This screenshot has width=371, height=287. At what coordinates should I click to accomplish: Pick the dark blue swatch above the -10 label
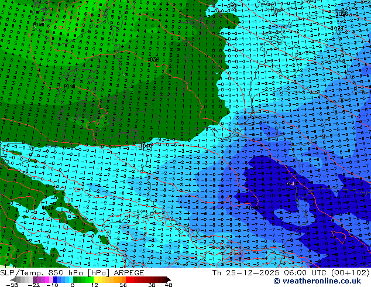click(x=55, y=279)
